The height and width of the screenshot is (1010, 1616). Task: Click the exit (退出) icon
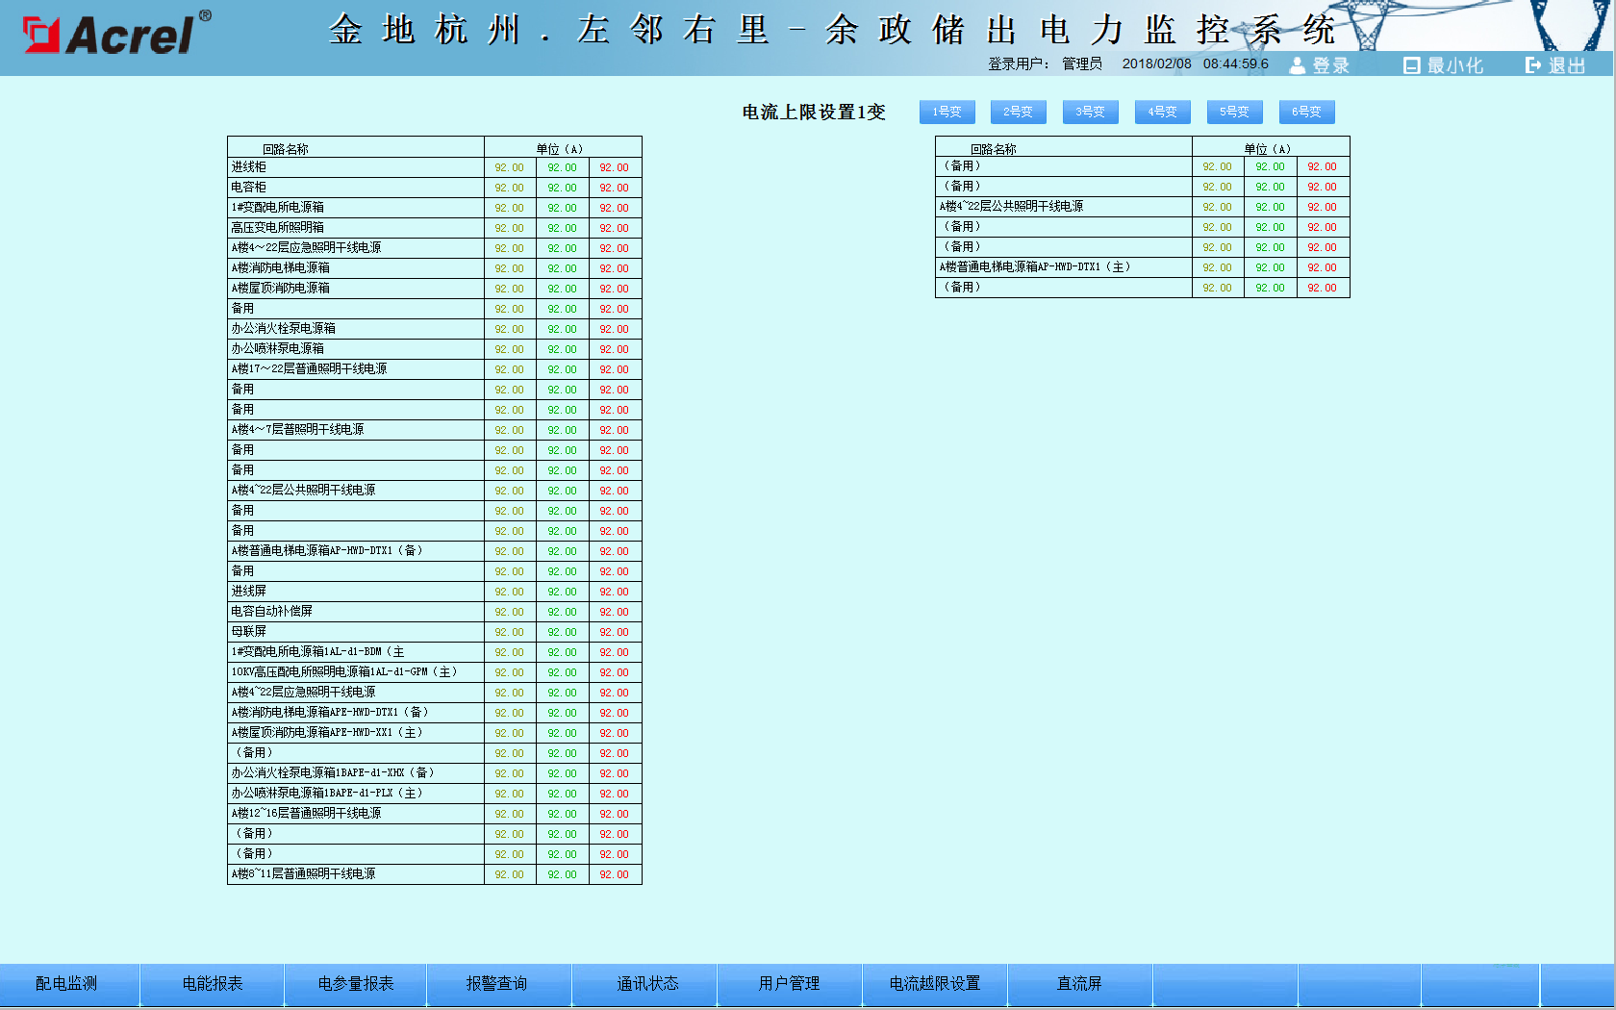[1533, 65]
